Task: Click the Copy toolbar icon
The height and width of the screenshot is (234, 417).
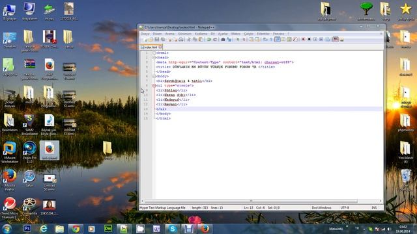Action: click(195, 40)
